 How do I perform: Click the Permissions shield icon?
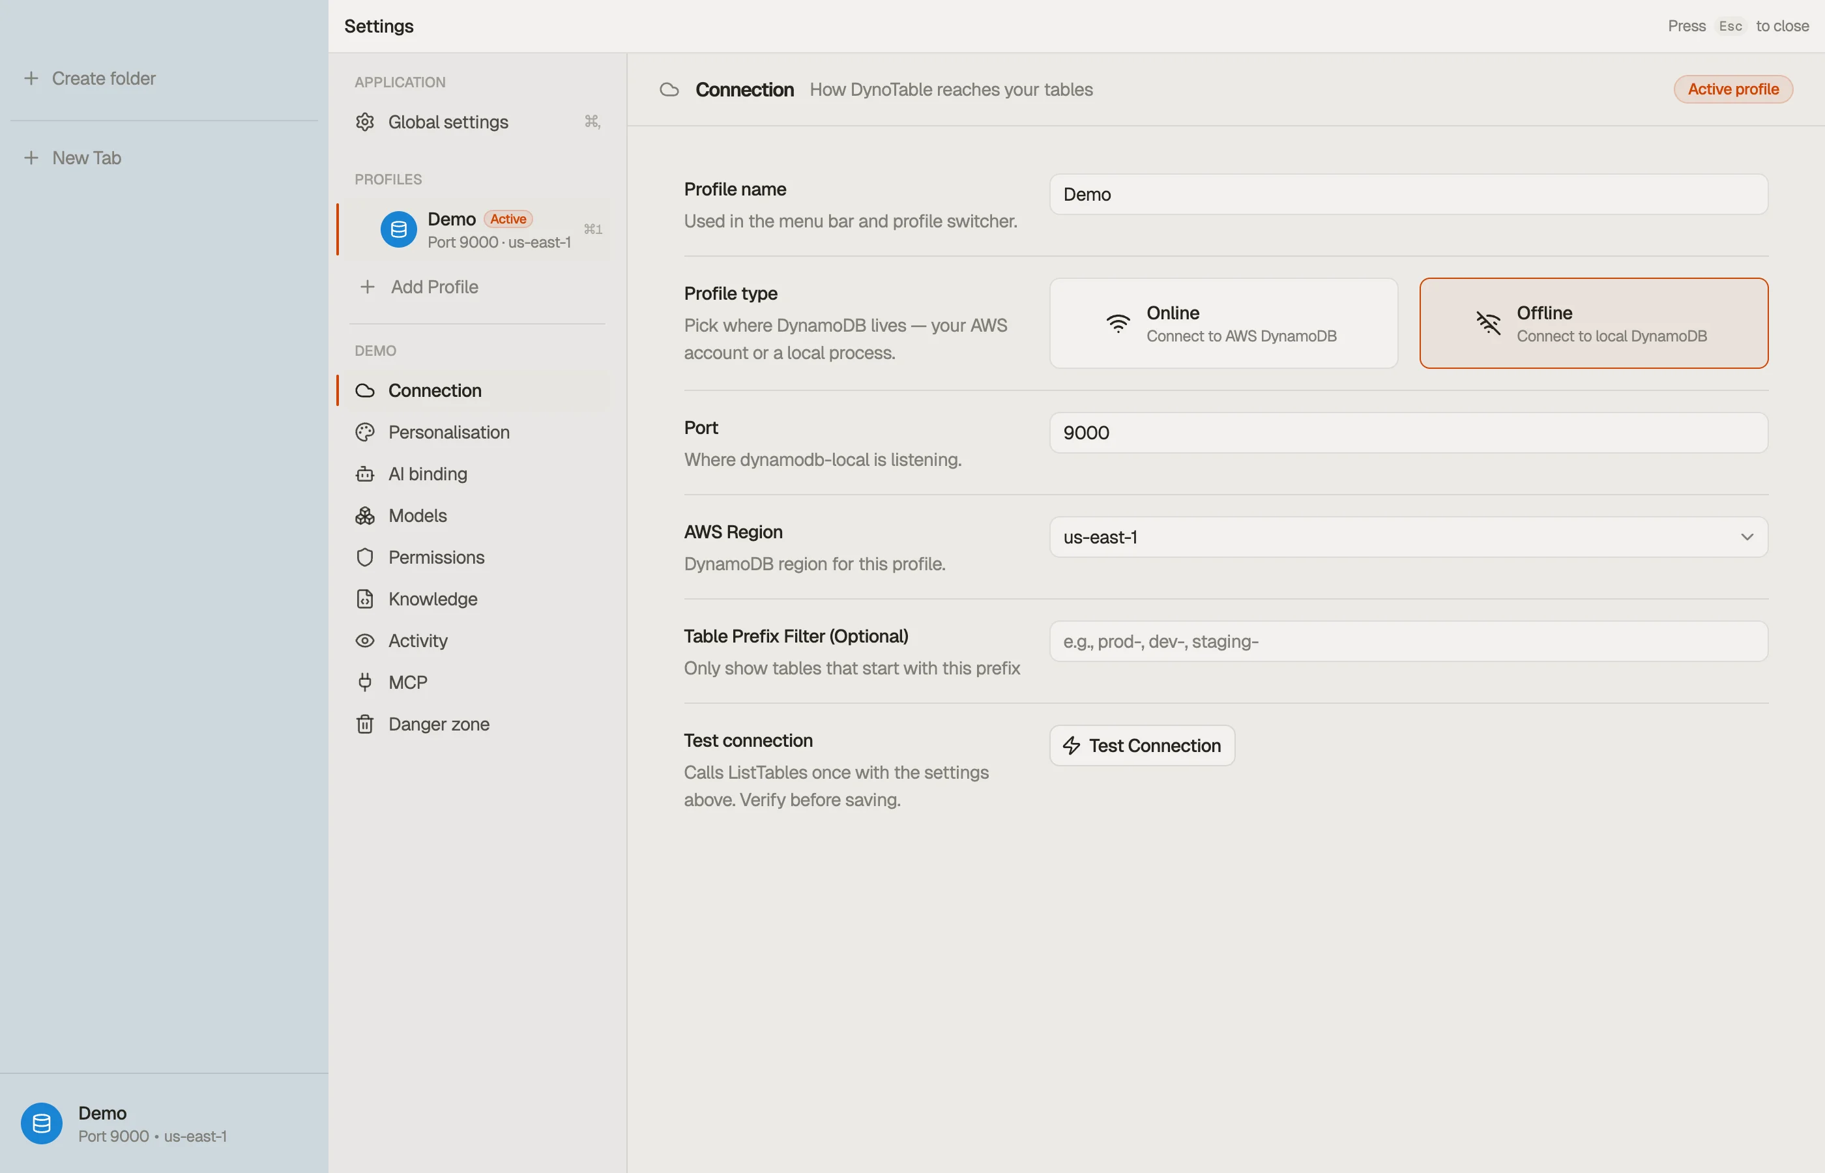tap(365, 558)
